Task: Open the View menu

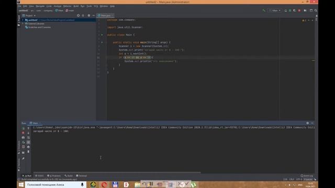Action: coord(31,6)
